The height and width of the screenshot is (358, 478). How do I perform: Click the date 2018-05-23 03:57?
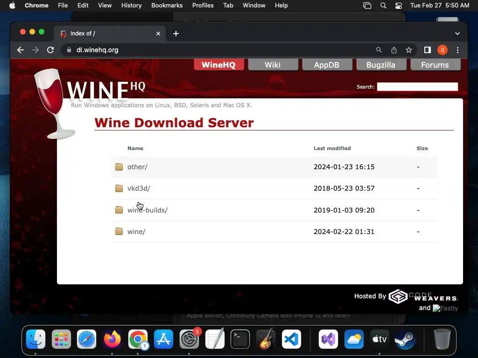coord(344,188)
